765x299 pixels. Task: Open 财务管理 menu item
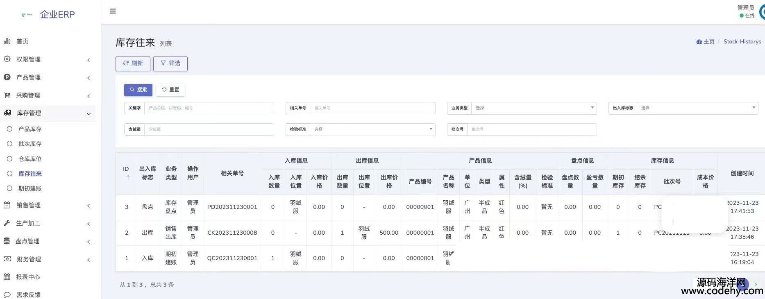[x=29, y=259]
